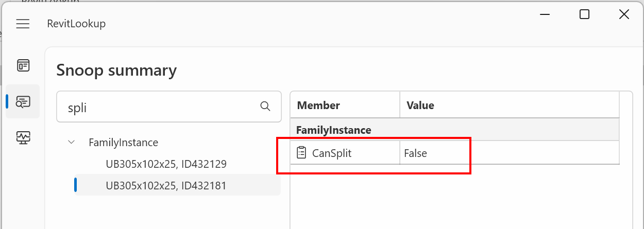
Task: Sort by the Value column header
Action: pyautogui.click(x=509, y=105)
